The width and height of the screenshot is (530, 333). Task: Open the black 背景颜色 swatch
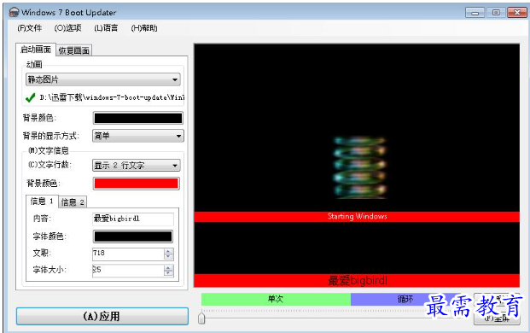tap(138, 118)
